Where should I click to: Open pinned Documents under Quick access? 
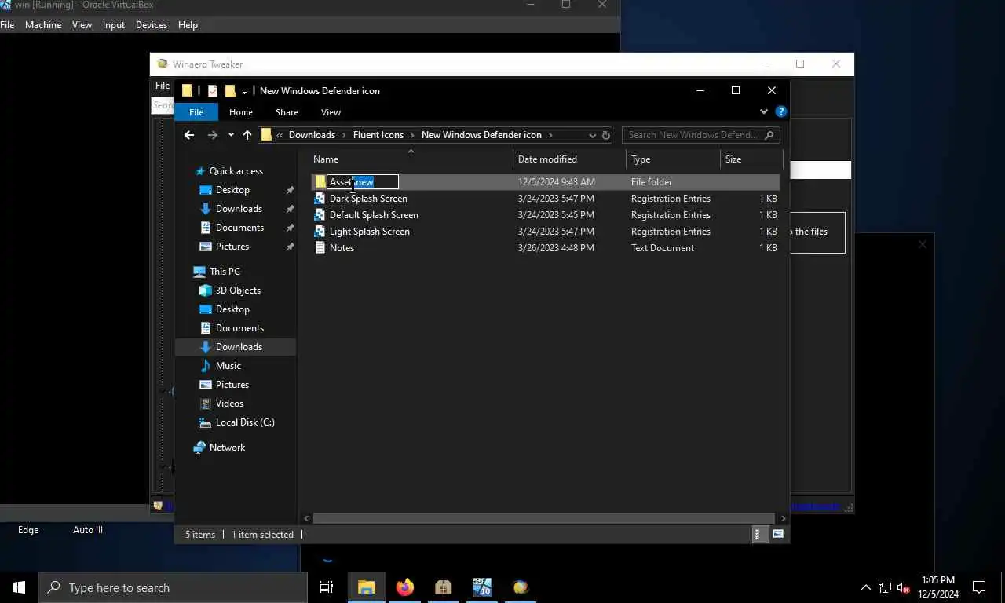239,228
